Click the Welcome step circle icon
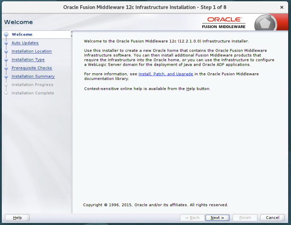The image size is (291, 225). pos(6,35)
